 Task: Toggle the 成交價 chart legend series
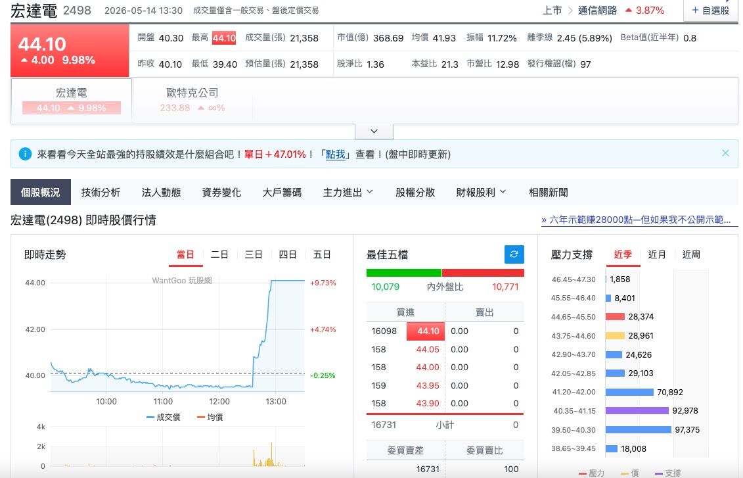(x=164, y=418)
